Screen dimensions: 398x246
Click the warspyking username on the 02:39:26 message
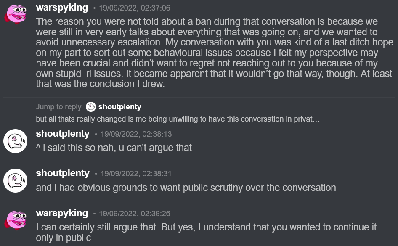point(62,213)
